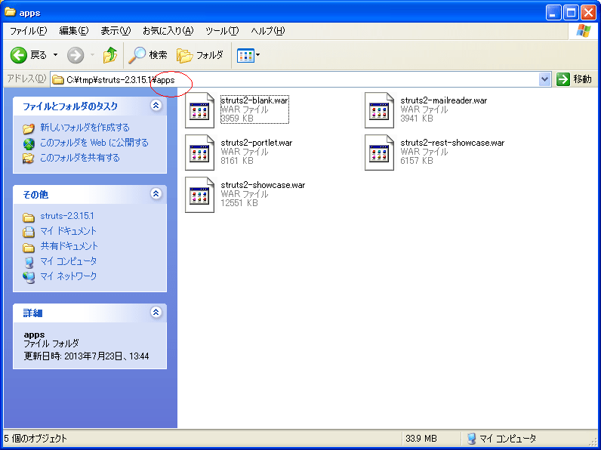Click the share folder icon
601x450 pixels.
[x=28, y=159]
